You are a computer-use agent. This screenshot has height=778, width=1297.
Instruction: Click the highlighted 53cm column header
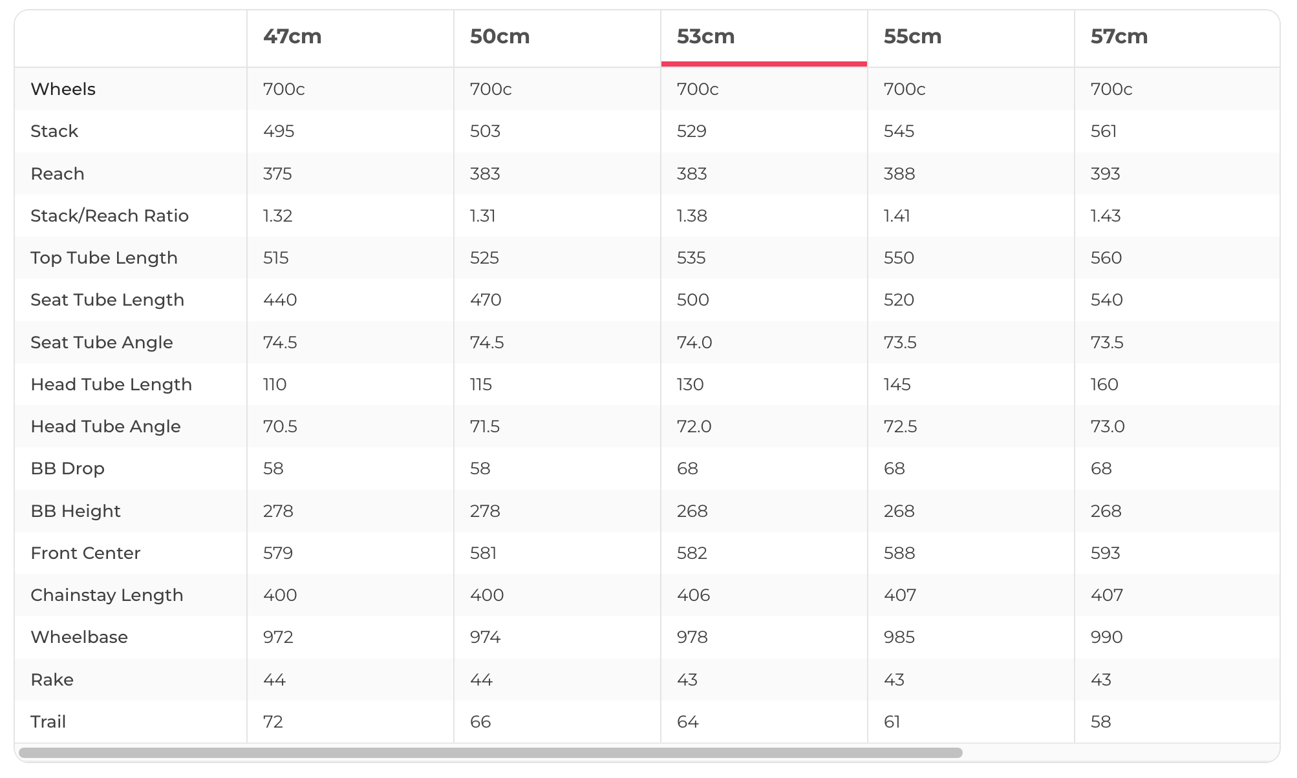click(x=706, y=37)
